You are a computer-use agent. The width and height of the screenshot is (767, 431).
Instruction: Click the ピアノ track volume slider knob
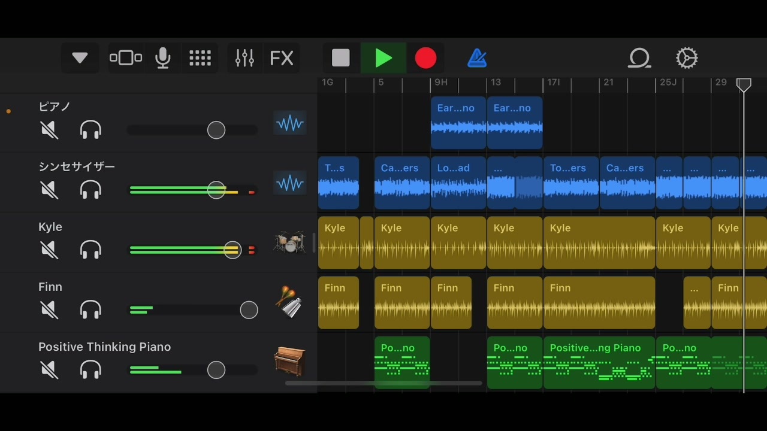pyautogui.click(x=216, y=130)
